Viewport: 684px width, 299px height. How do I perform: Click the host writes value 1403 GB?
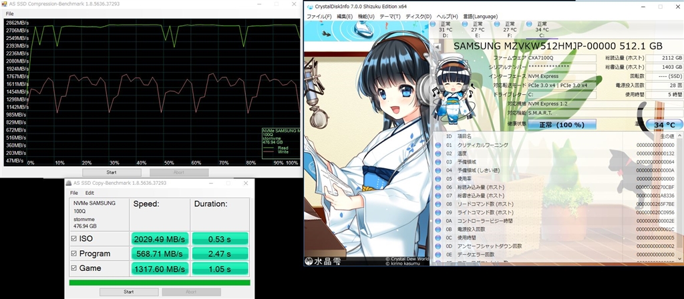click(x=665, y=67)
